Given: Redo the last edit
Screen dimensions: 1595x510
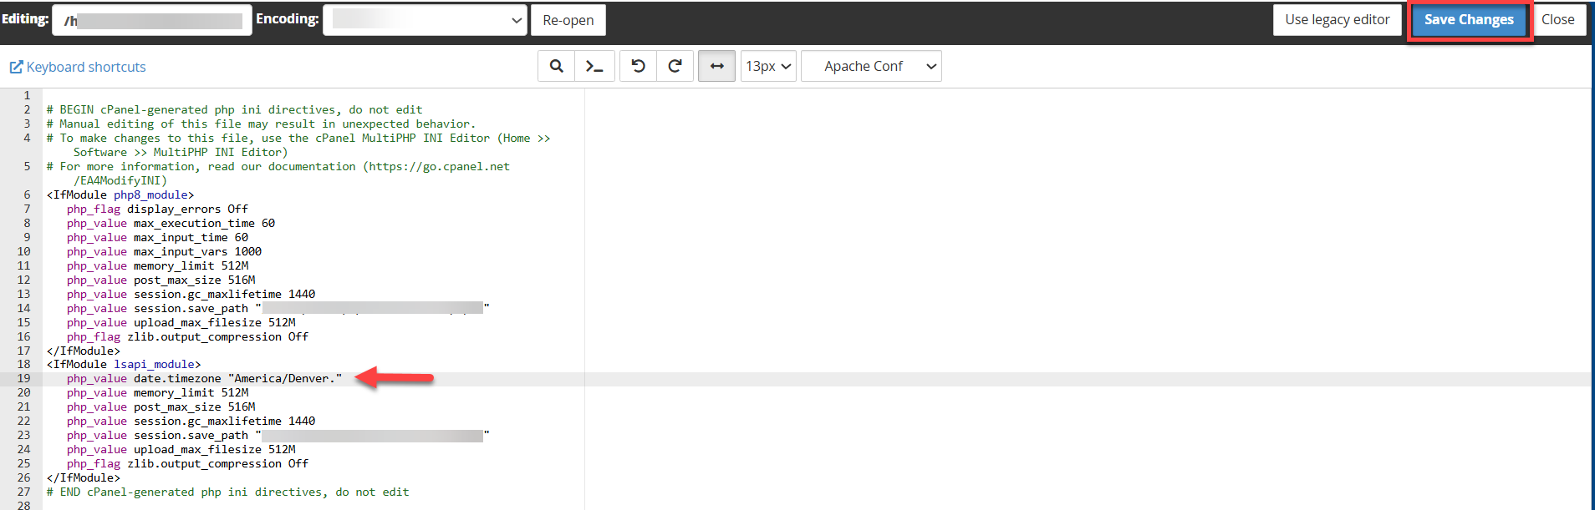Looking at the screenshot, I should (675, 66).
